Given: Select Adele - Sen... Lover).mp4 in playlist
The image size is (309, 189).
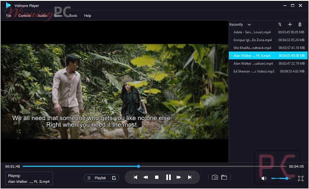Looking at the screenshot, I should pyautogui.click(x=268, y=32).
